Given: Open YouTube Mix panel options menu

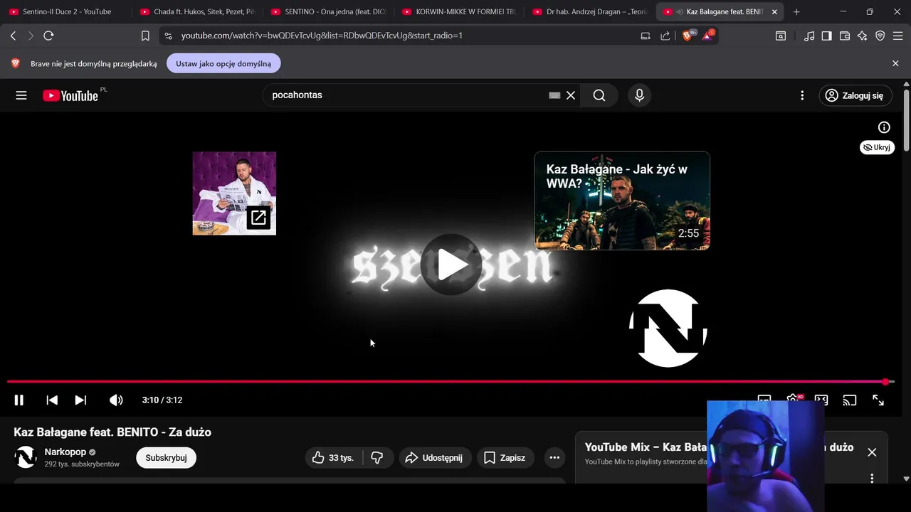Looking at the screenshot, I should (872, 479).
